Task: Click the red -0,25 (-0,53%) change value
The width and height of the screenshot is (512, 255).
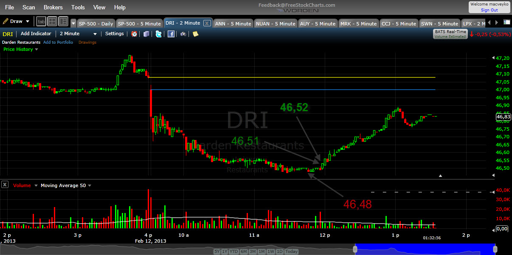Action: [x=492, y=34]
